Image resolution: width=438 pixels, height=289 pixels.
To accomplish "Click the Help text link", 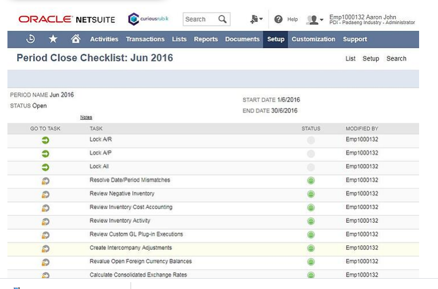I will (x=293, y=19).
